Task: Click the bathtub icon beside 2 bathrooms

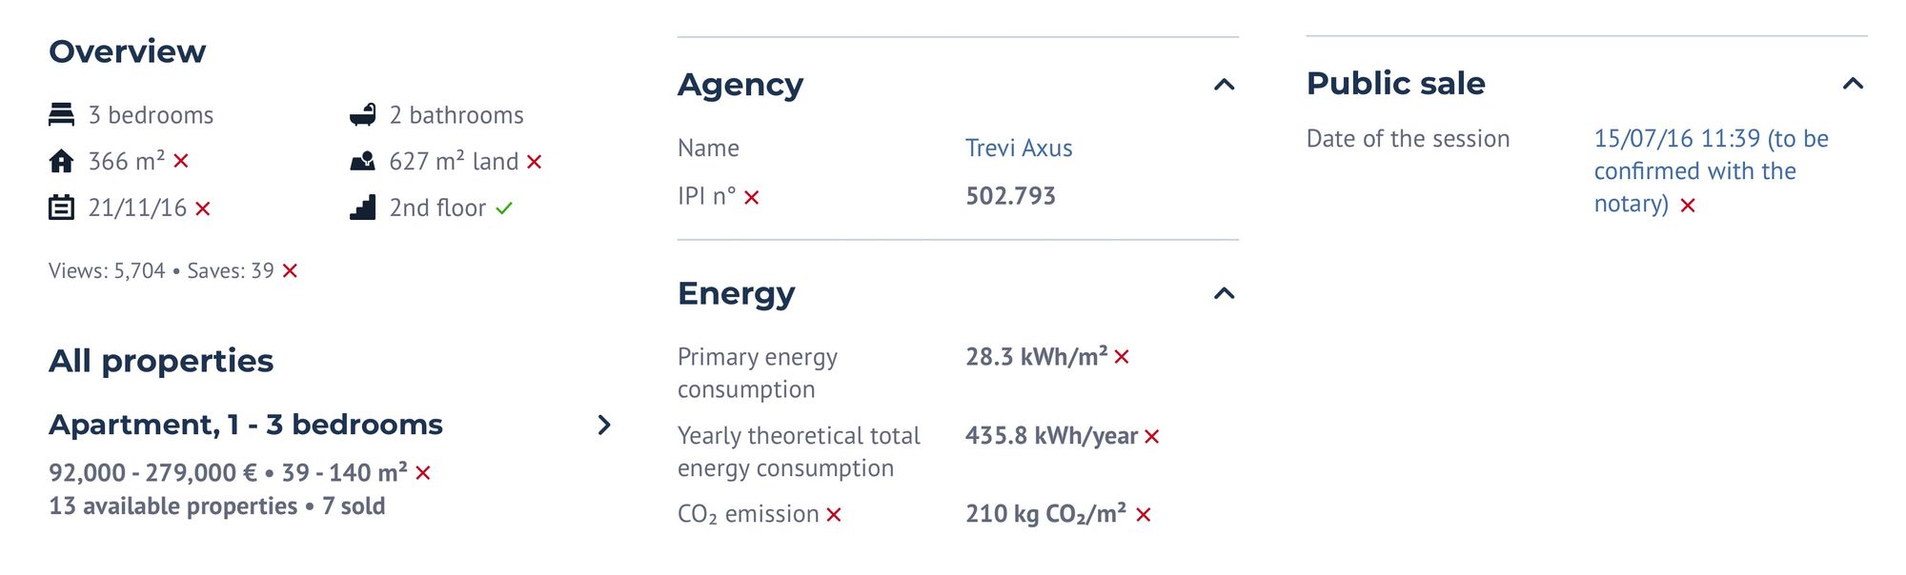Action: pos(362,115)
